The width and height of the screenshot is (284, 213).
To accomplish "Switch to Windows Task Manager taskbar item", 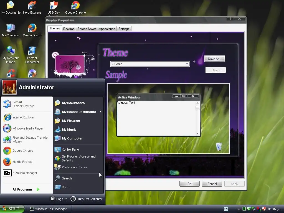I will pos(49,209).
